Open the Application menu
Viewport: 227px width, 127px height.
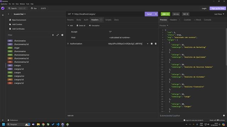pos(4,4)
